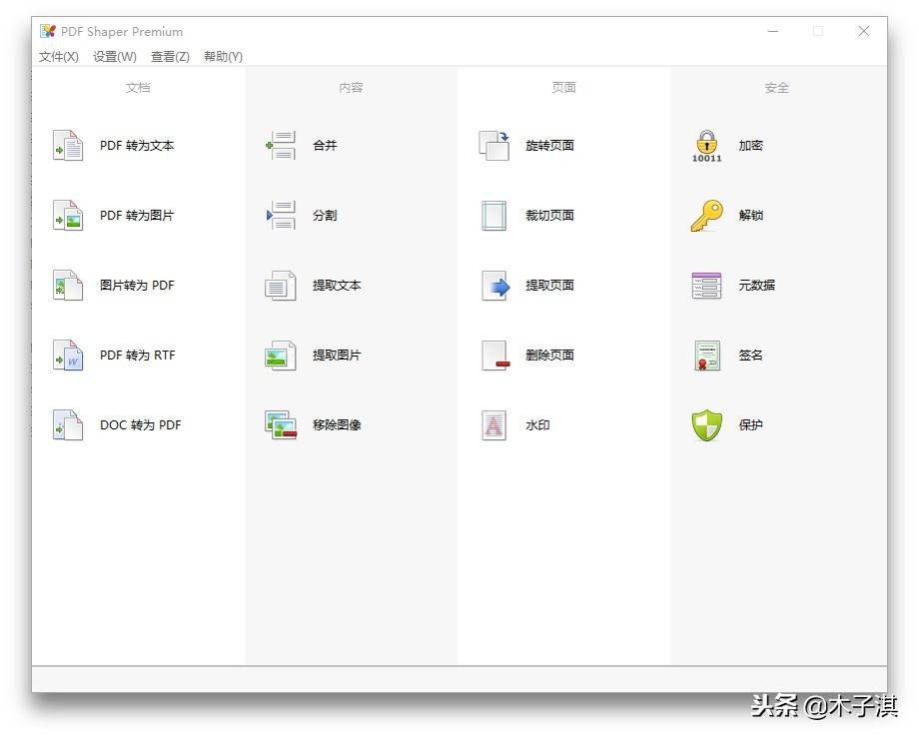Select the PDF 转为图片 icon
The height and width of the screenshot is (739, 919).
[68, 216]
